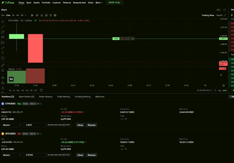Open the chart settings list icon

pos(51,15)
